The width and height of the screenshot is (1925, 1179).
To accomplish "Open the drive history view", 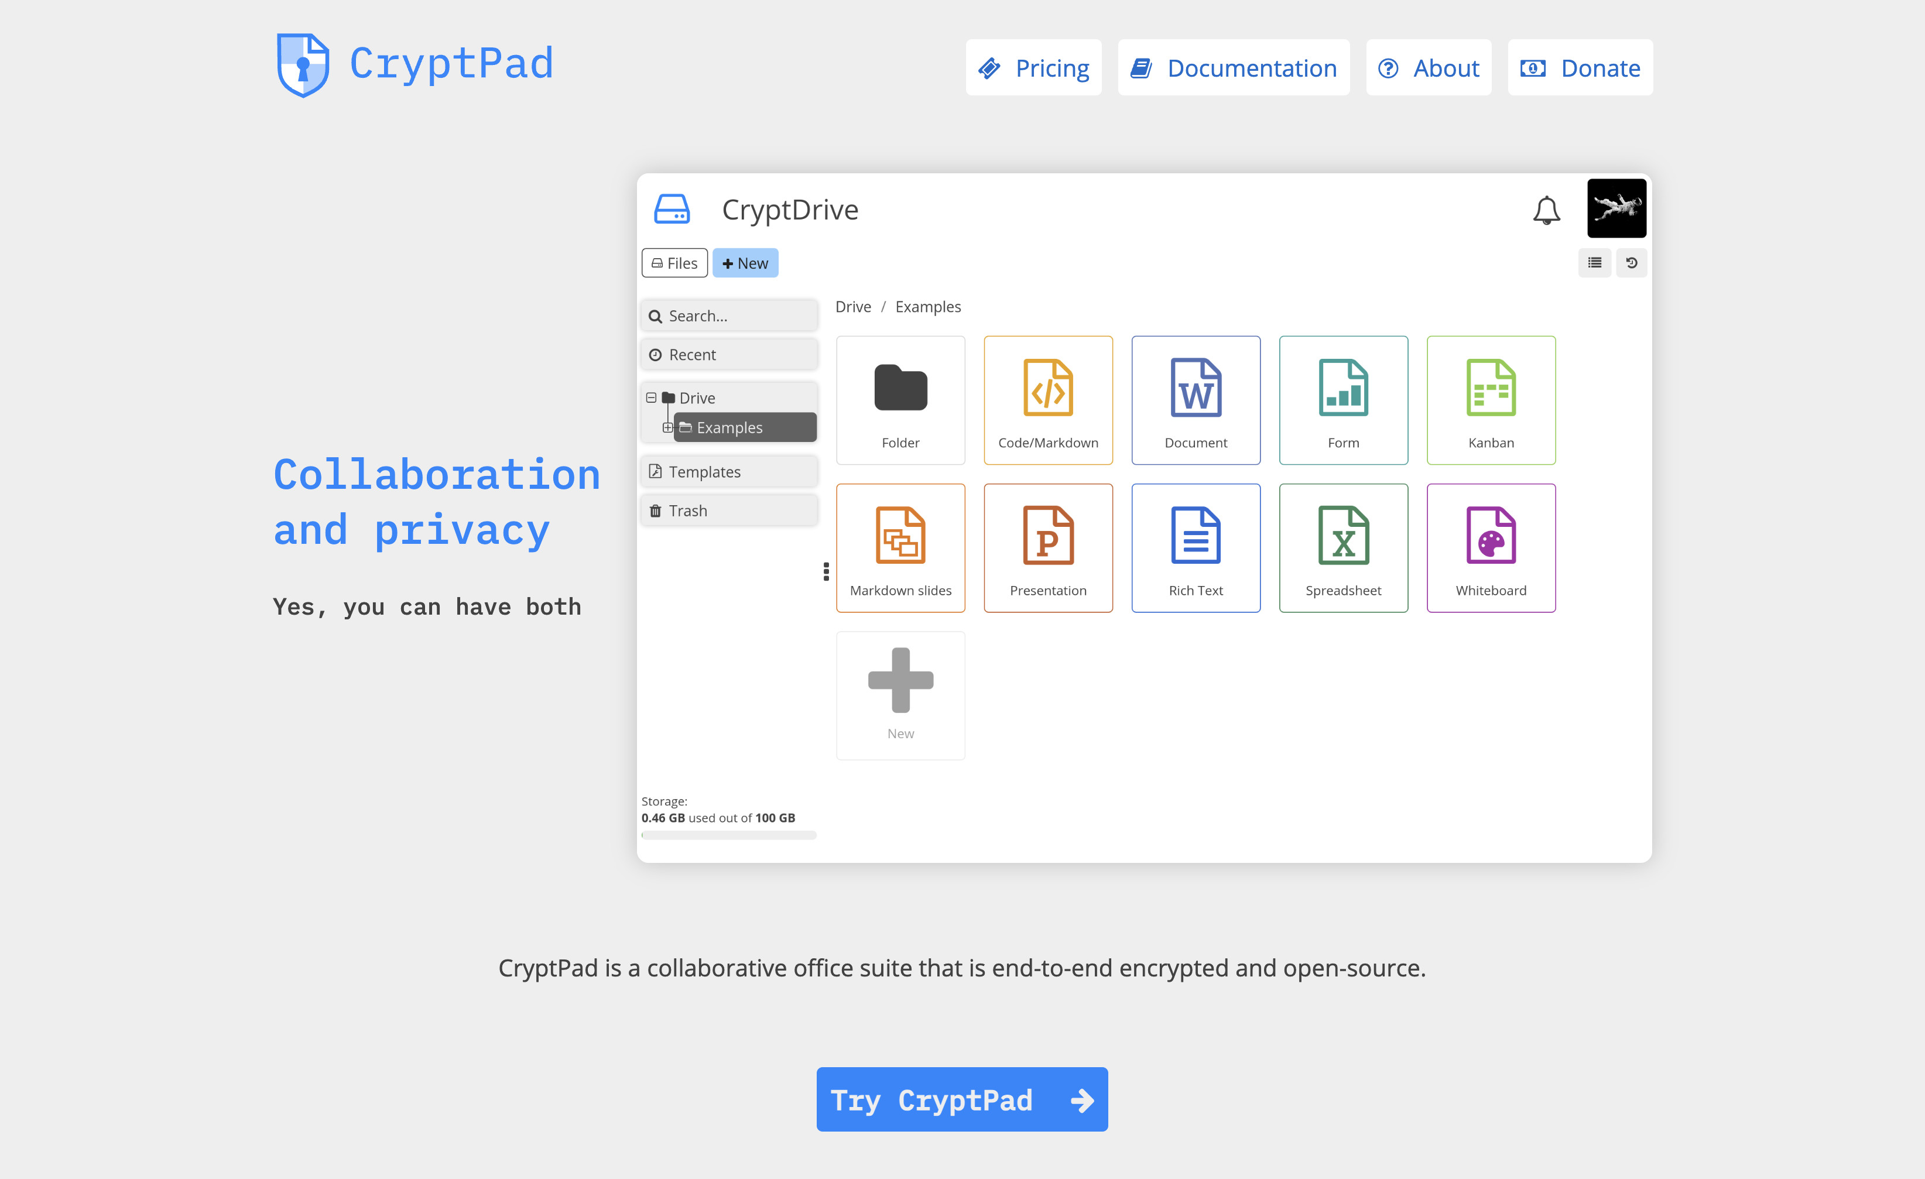I will click(1631, 262).
